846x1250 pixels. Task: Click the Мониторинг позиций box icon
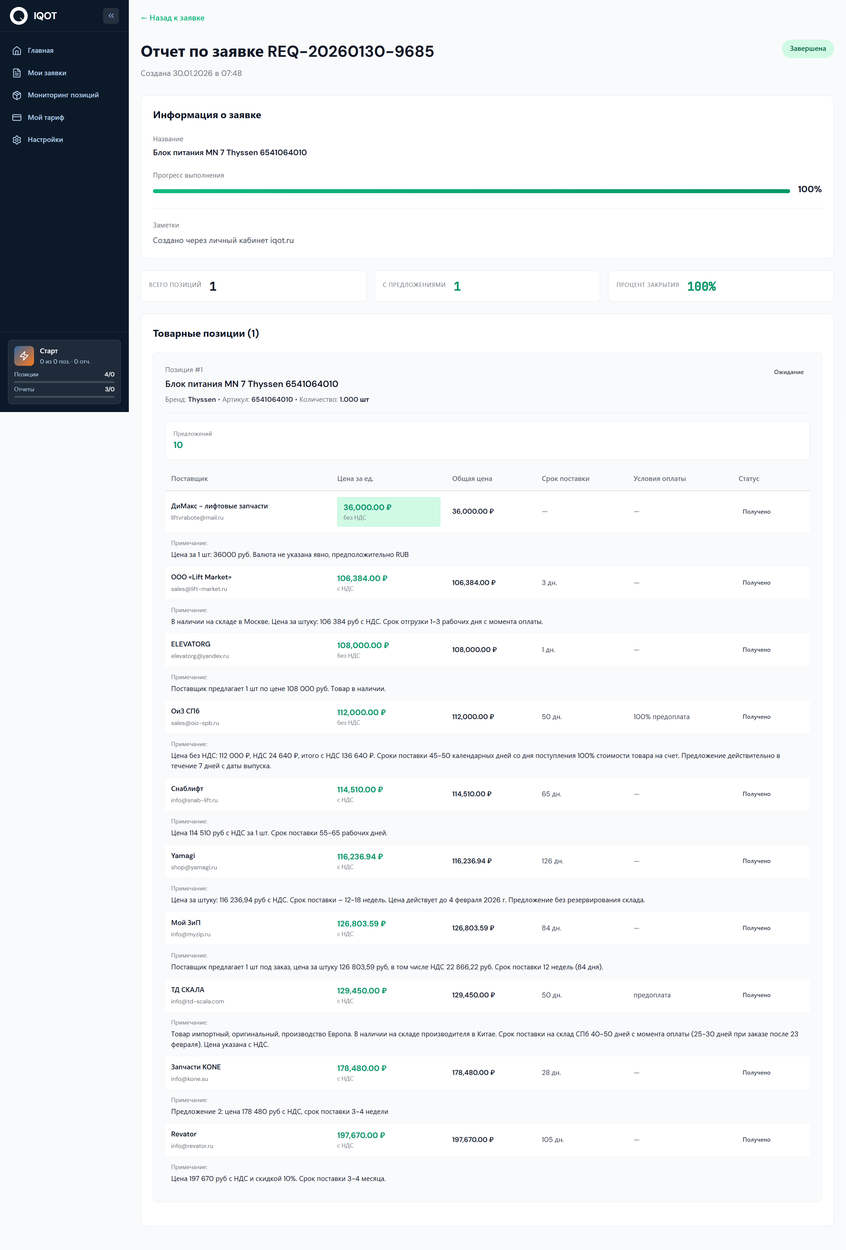click(17, 95)
